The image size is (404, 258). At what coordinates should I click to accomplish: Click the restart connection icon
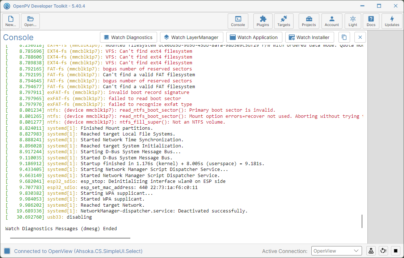[383, 251]
